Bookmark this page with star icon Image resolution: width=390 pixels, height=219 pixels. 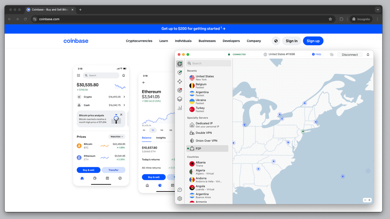[x=330, y=19]
